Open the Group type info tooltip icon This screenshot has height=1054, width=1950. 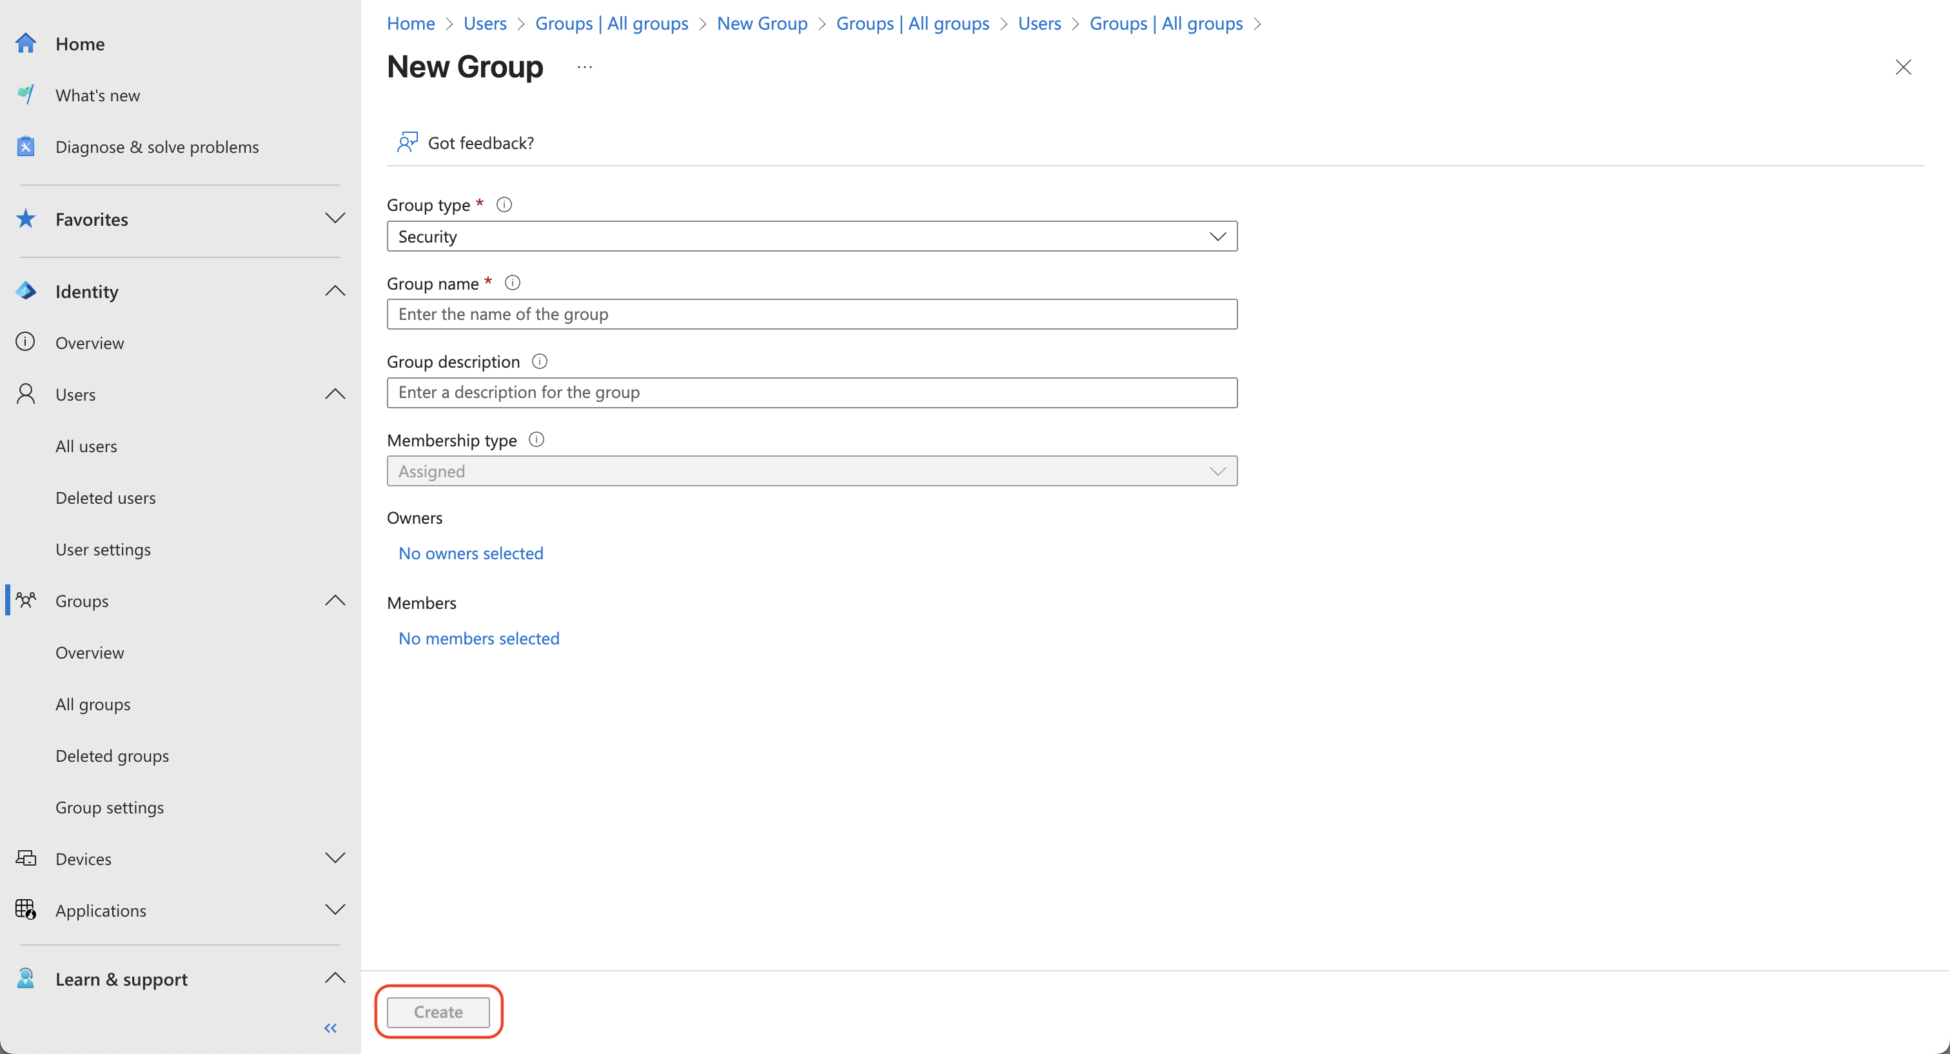504,204
